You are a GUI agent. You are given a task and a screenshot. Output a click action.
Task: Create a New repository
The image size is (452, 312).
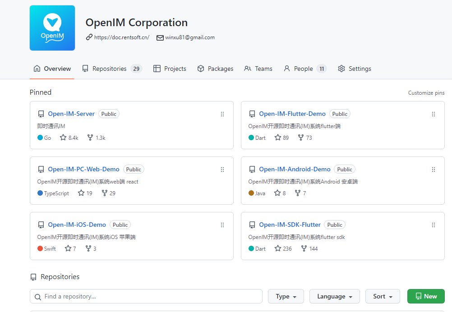pos(426,296)
